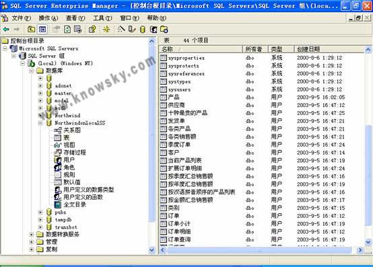Image resolution: width=373 pixels, height=267 pixels.
Task: Click the New login toolbar icon
Action: pos(154,30)
